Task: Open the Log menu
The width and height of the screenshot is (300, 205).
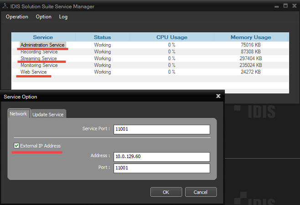Action: tap(63, 17)
